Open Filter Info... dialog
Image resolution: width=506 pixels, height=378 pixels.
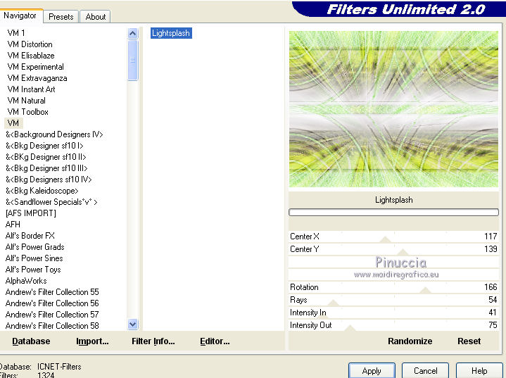tap(153, 341)
